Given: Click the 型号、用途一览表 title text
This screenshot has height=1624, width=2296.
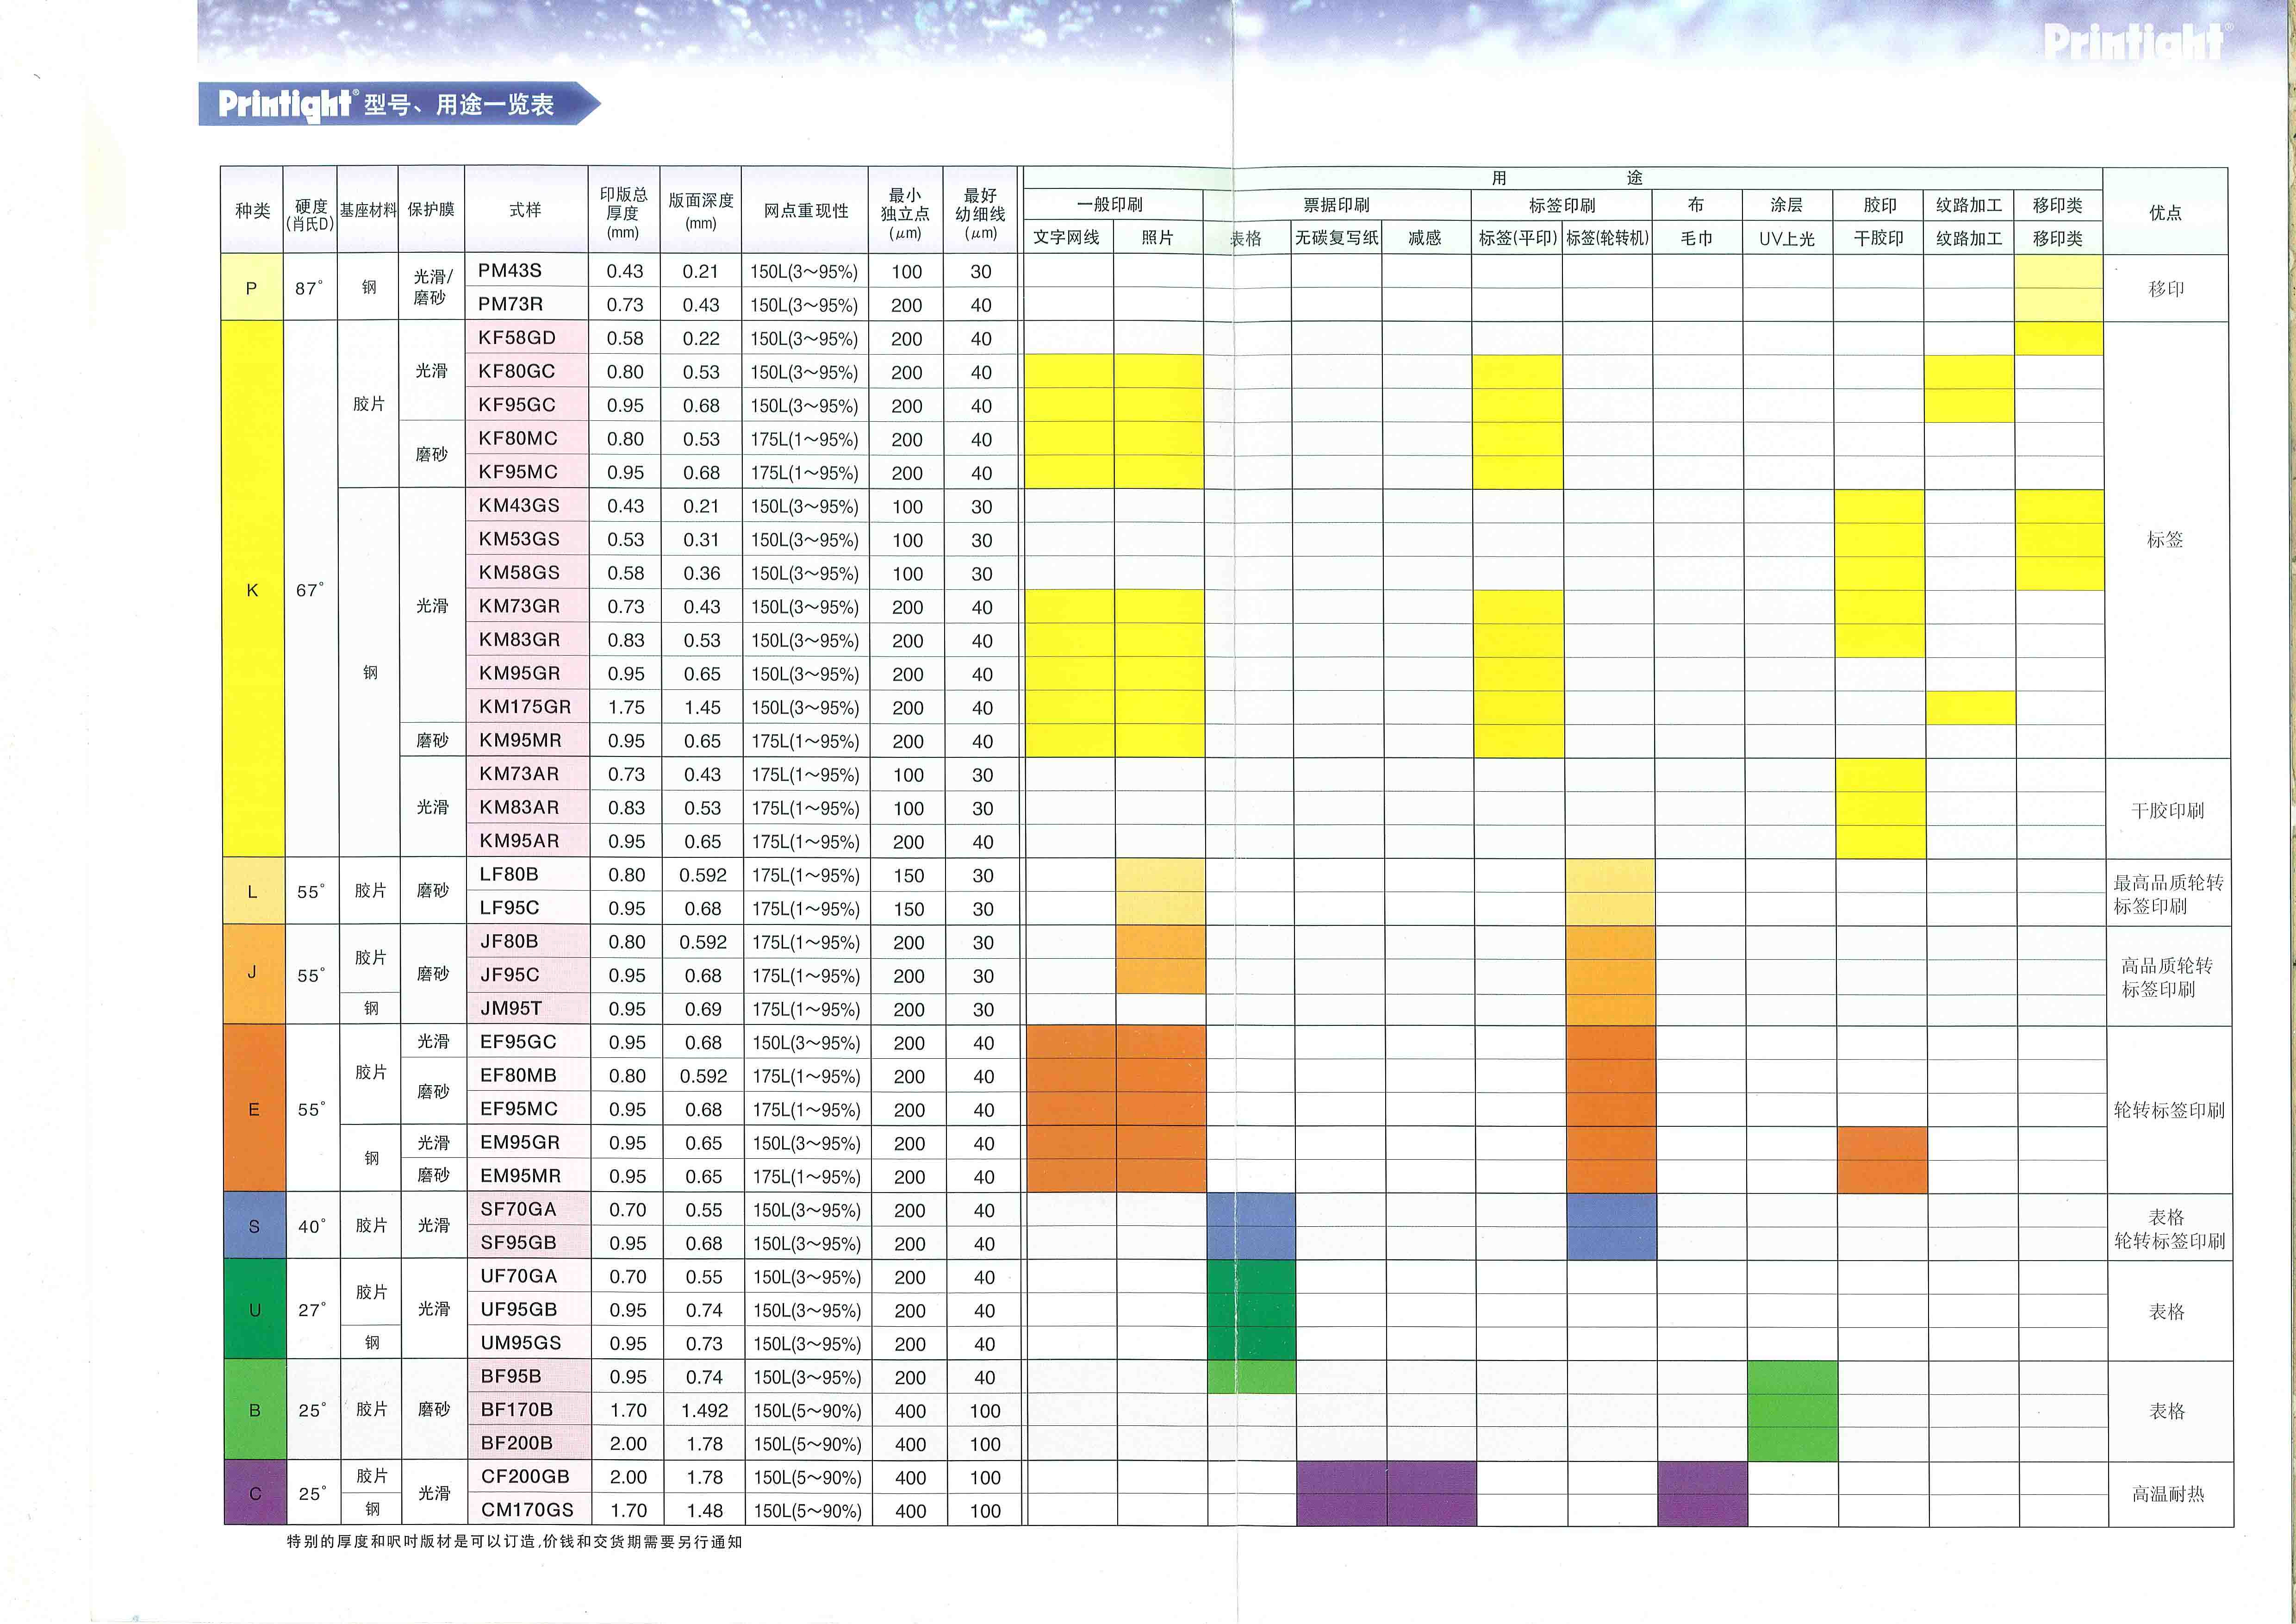Looking at the screenshot, I should (x=459, y=104).
